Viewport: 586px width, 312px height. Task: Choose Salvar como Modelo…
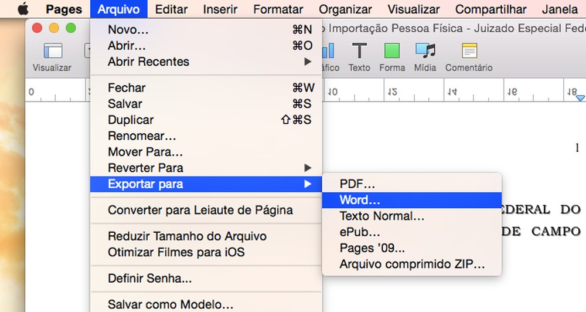click(206, 304)
